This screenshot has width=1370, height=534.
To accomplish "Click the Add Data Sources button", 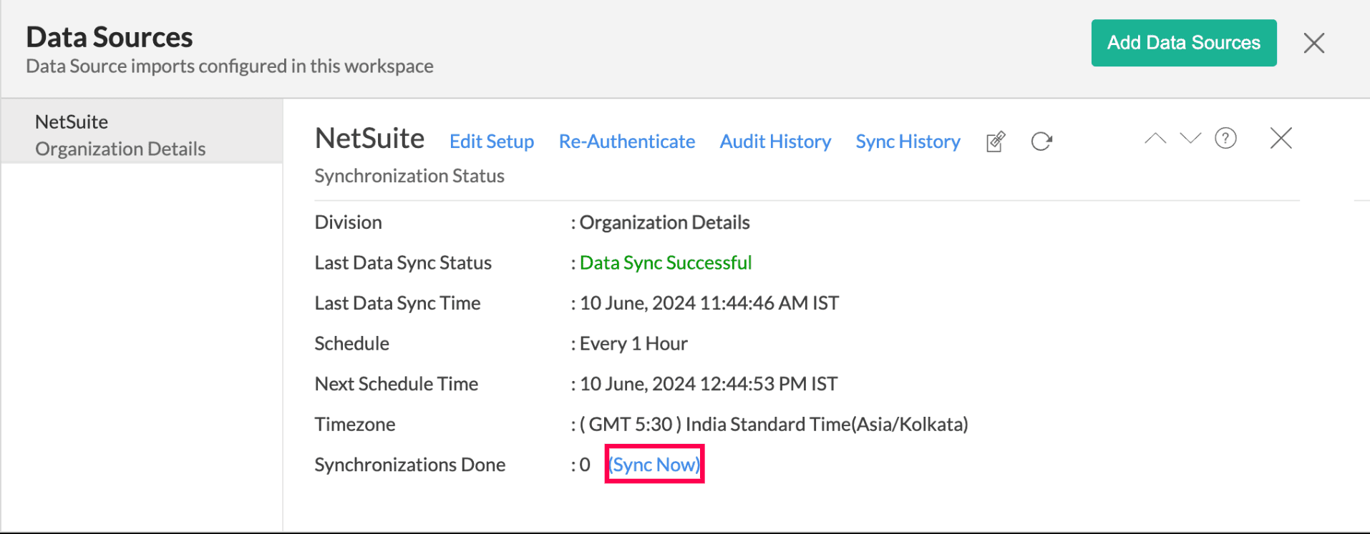I will click(x=1183, y=43).
